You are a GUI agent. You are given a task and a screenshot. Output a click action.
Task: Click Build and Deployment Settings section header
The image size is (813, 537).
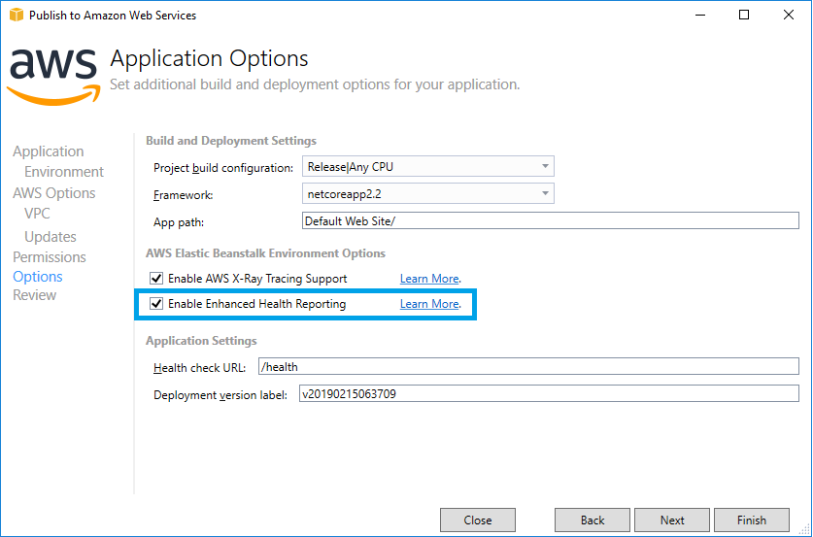231,141
